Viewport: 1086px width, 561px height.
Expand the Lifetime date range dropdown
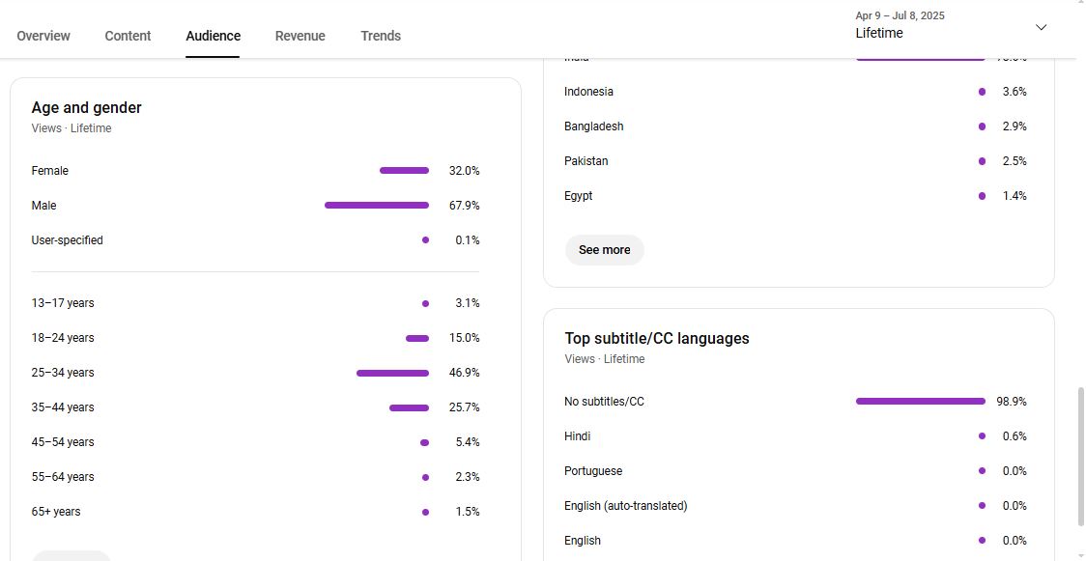pos(952,26)
